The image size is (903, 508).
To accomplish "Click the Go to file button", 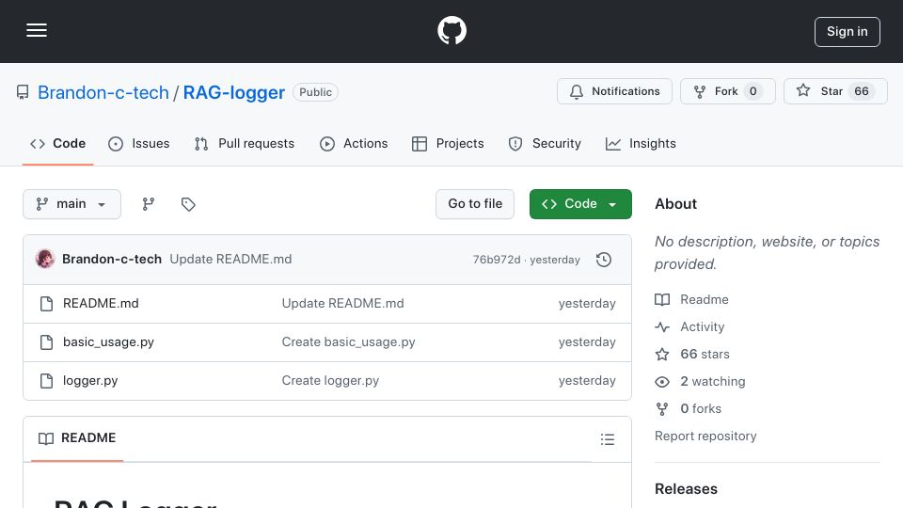I will [475, 204].
